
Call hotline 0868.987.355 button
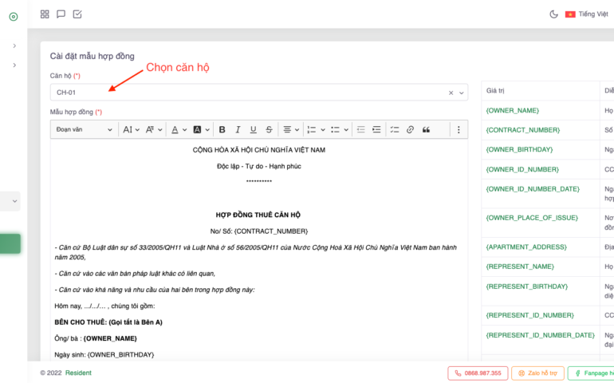pyautogui.click(x=478, y=373)
